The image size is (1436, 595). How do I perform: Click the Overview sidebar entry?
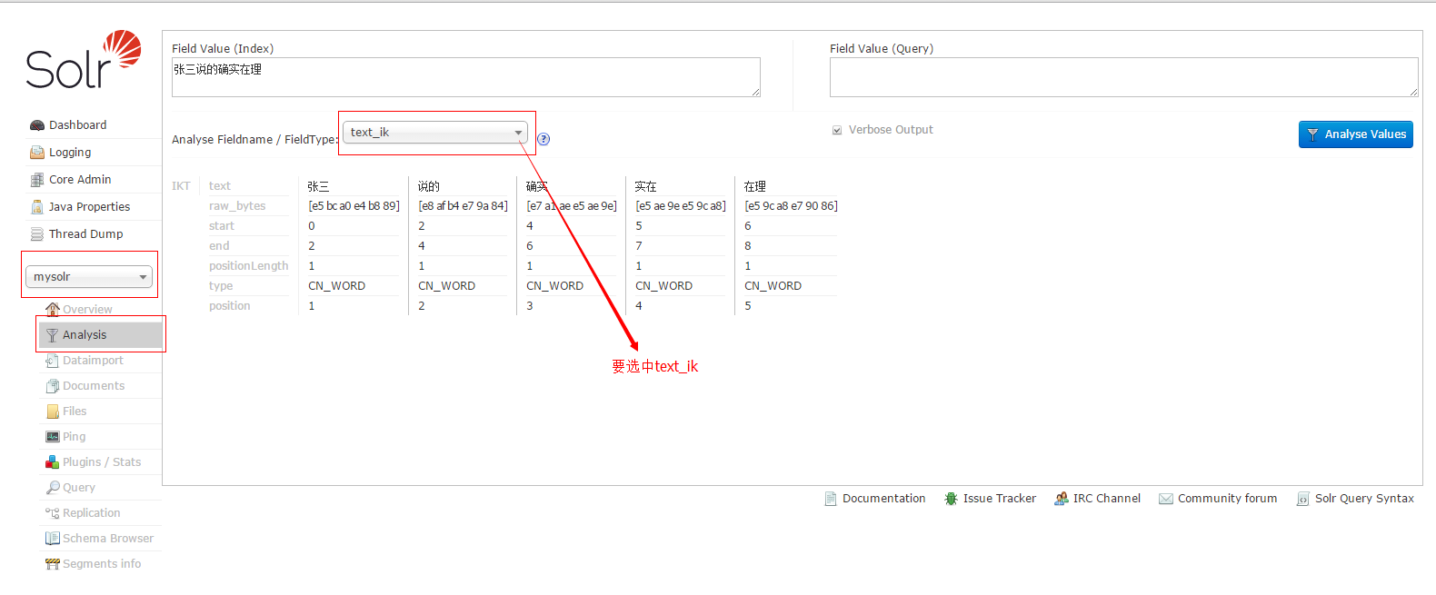pos(87,310)
